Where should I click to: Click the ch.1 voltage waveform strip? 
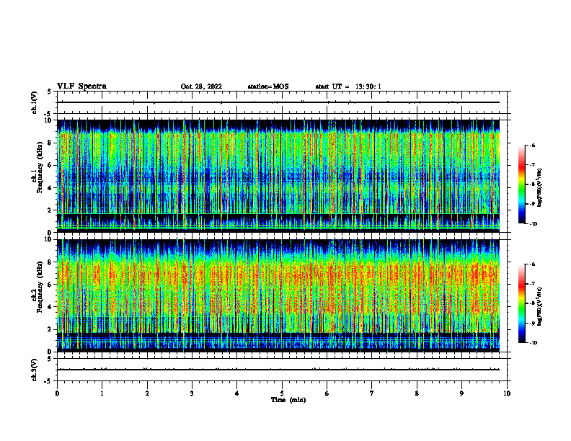point(282,102)
